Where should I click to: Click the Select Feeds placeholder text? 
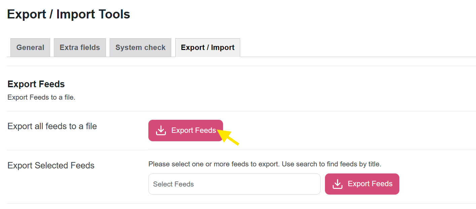tap(174, 184)
